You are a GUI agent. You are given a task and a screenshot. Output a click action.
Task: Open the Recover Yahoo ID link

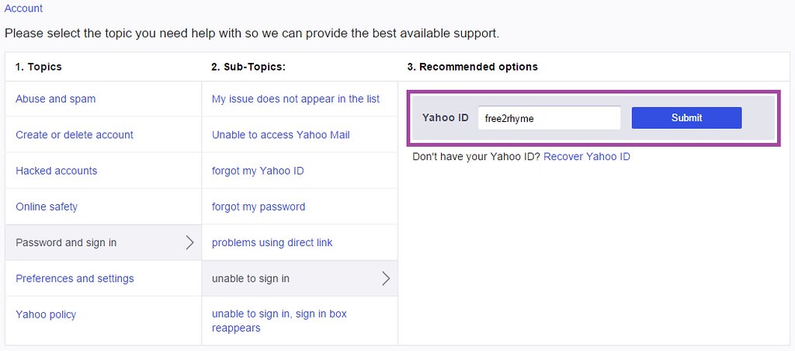click(x=587, y=156)
